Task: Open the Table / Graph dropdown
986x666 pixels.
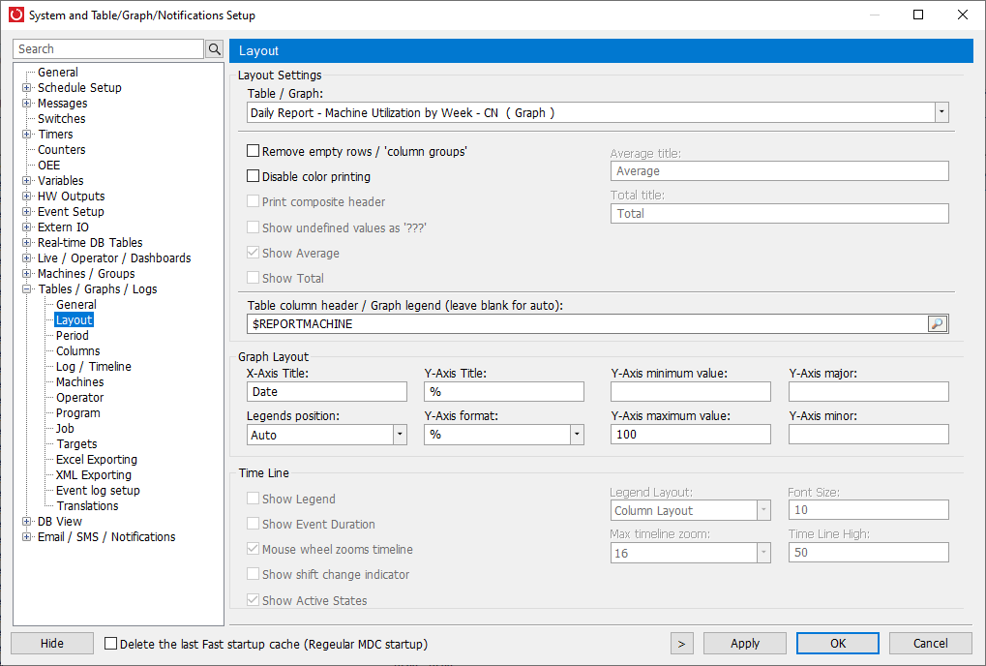Action: tap(941, 112)
